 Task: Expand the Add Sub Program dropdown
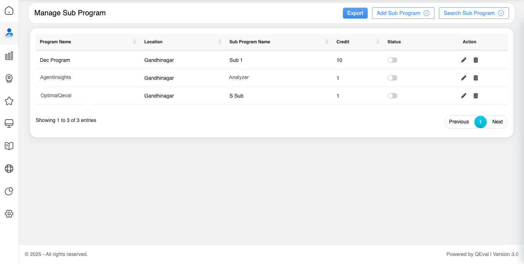[x=403, y=13]
